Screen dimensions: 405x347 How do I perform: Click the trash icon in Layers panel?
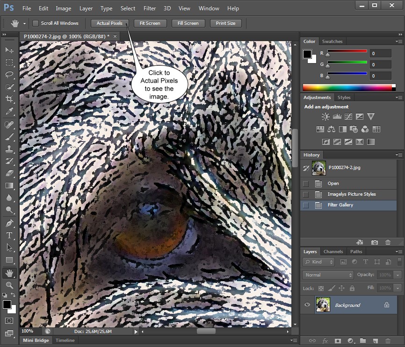point(387,340)
